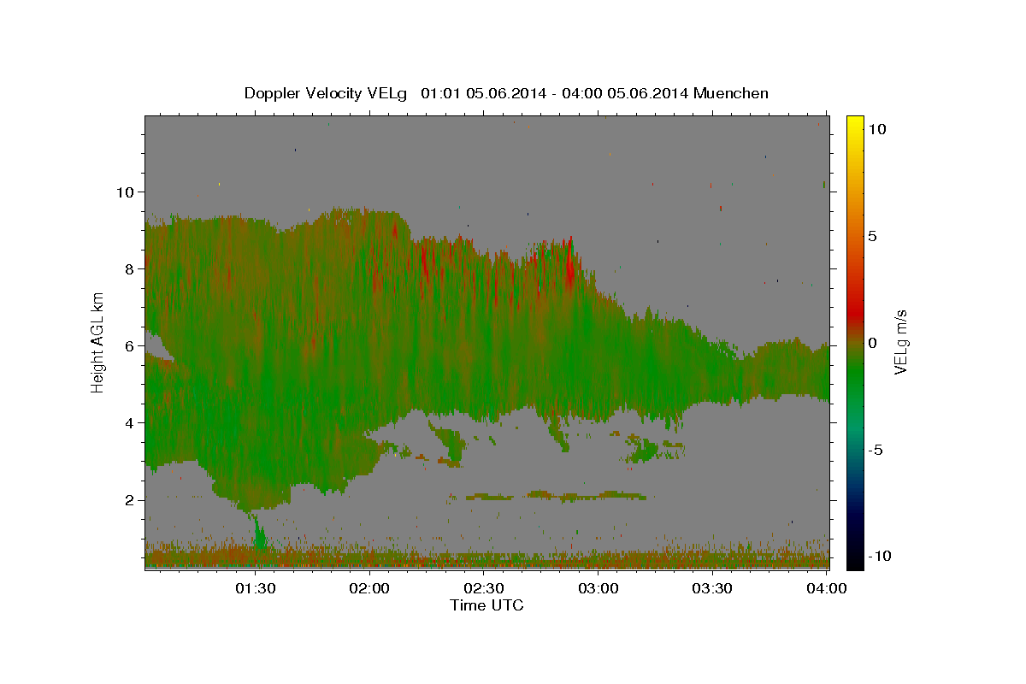The image size is (1026, 684).
Task: Click the thin cloud layer at 2 km
Action: (547, 495)
